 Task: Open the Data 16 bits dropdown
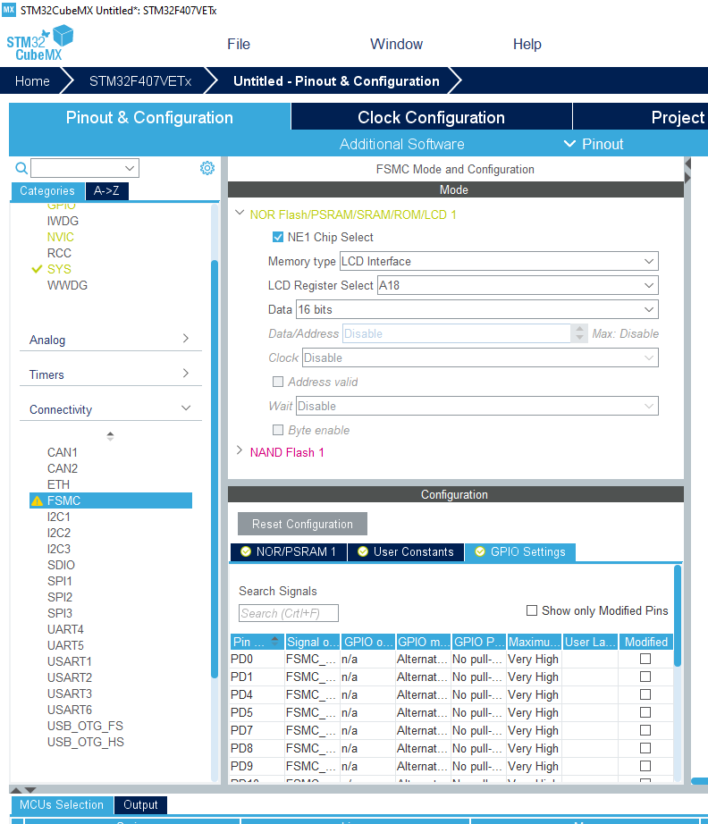(x=477, y=309)
